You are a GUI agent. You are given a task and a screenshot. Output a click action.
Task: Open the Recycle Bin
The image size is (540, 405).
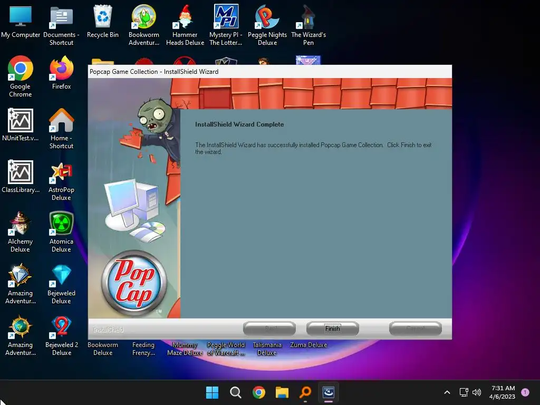(103, 21)
